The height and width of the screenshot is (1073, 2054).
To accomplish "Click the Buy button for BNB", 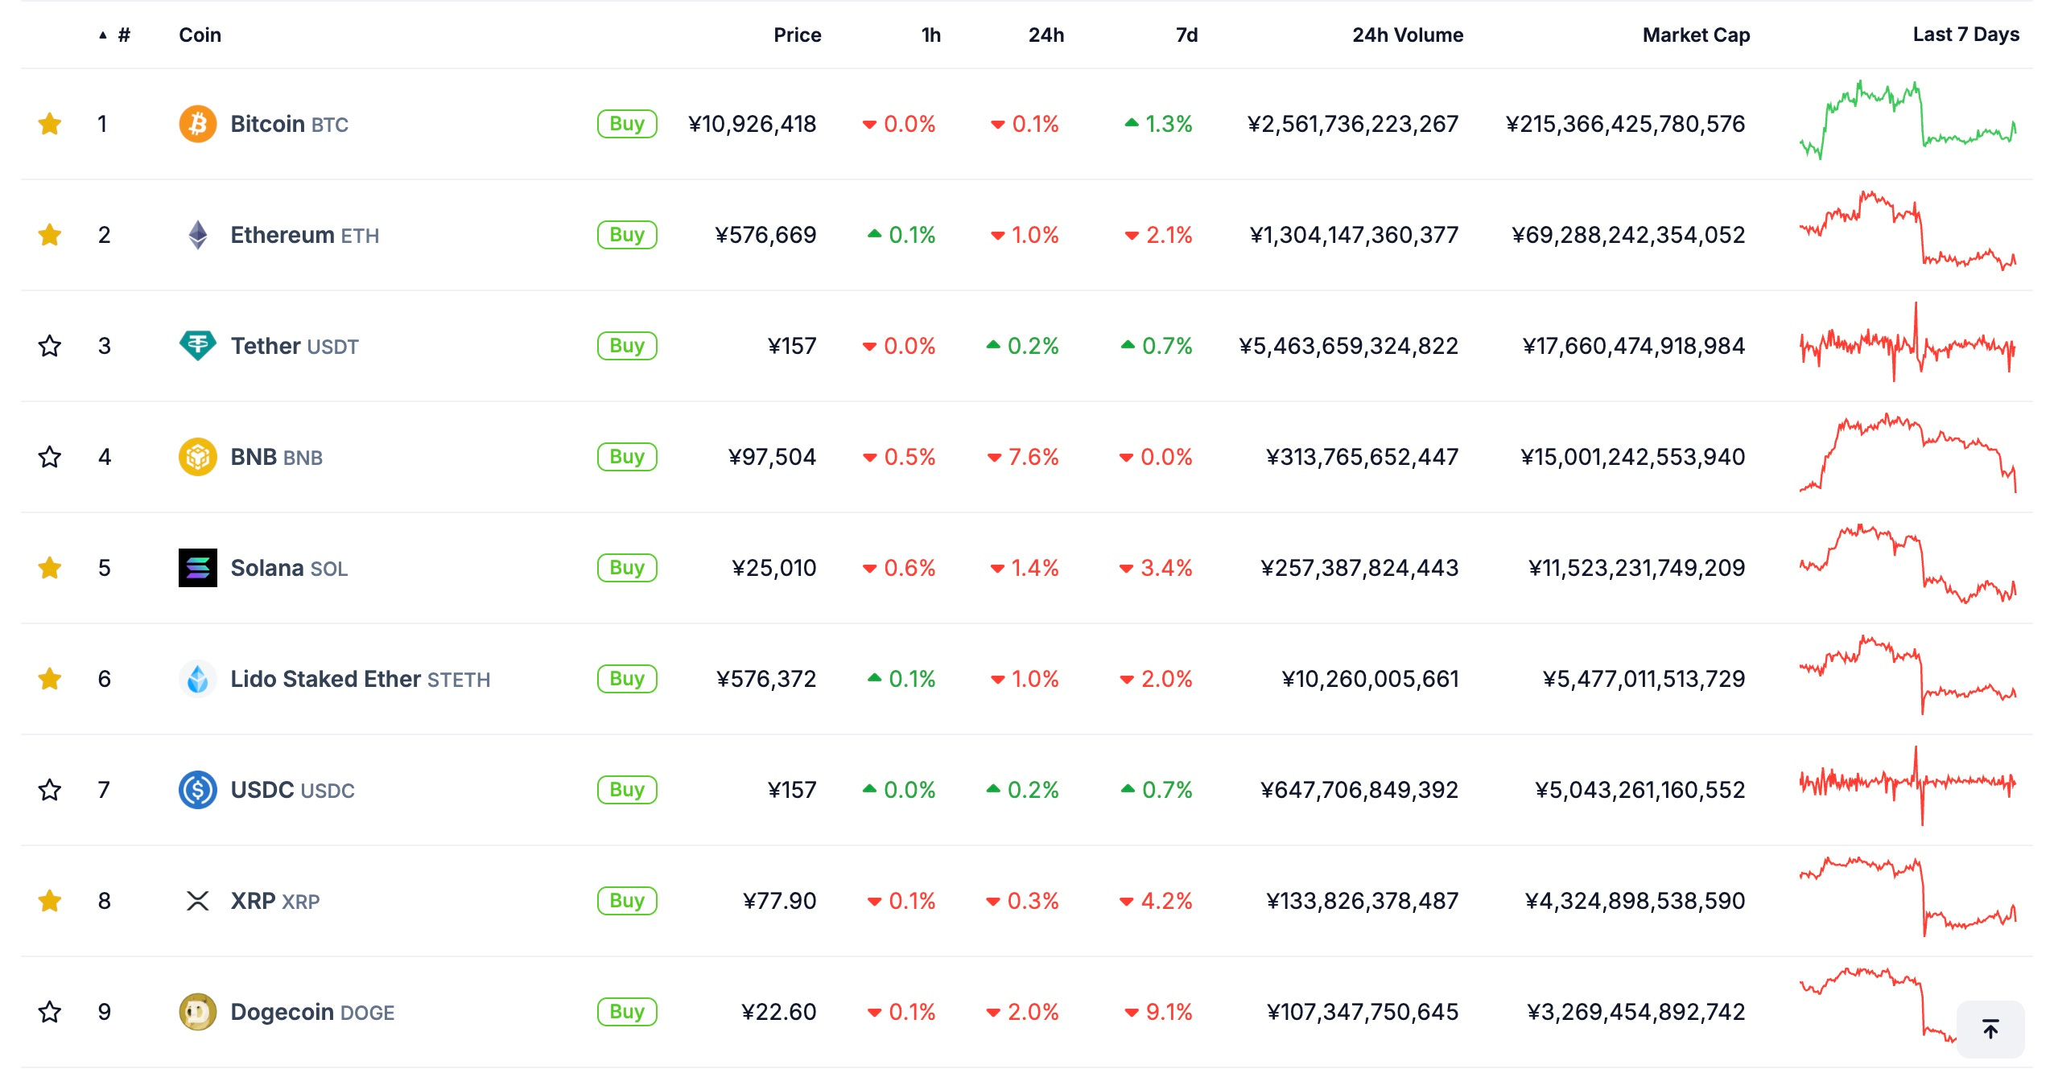I will [627, 457].
